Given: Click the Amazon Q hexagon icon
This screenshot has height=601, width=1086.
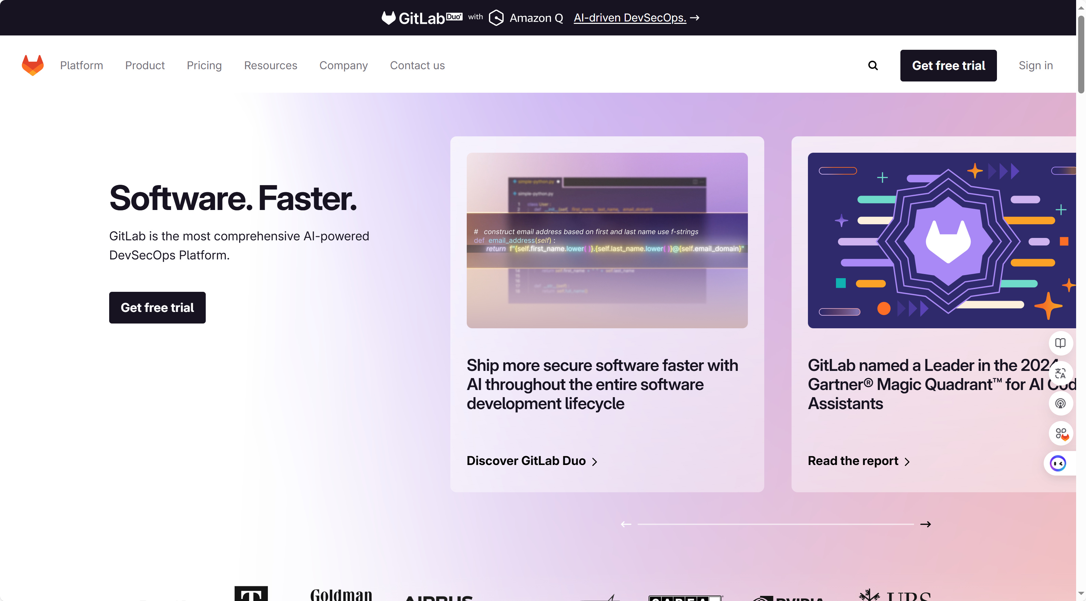Looking at the screenshot, I should point(496,18).
